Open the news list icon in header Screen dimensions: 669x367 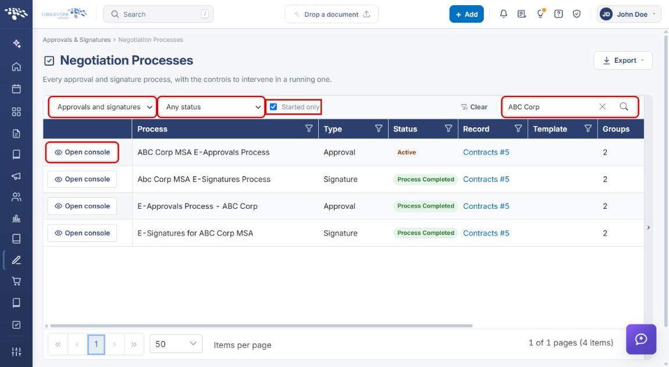click(x=521, y=14)
